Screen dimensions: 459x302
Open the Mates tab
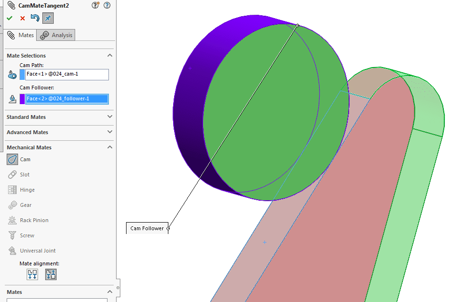(20, 35)
